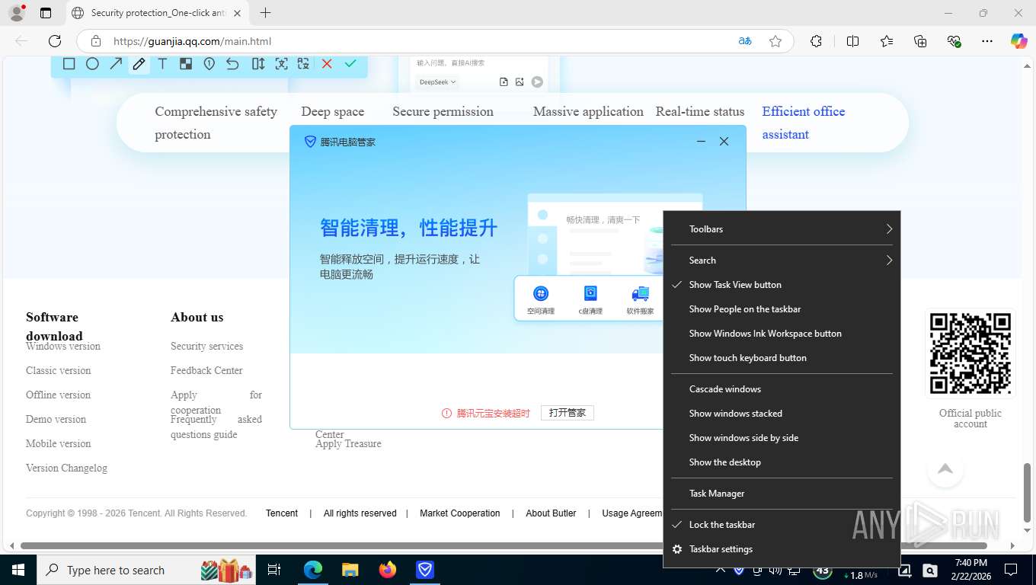Choose Show windows stacked

pyautogui.click(x=782, y=414)
